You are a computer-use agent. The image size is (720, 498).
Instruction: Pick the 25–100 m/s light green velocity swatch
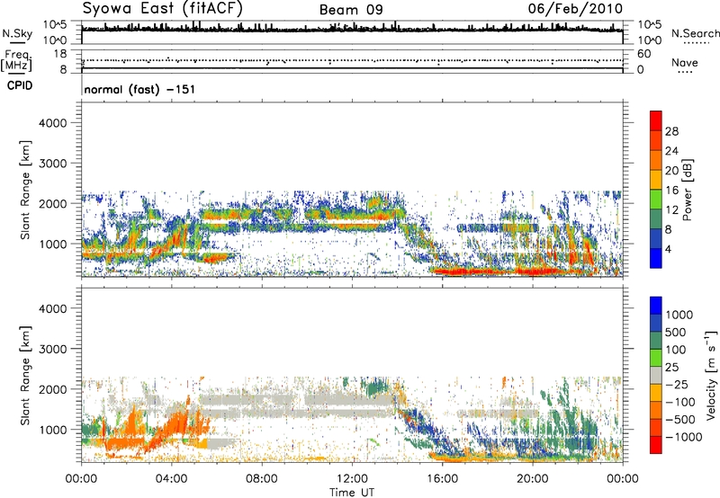pos(656,358)
